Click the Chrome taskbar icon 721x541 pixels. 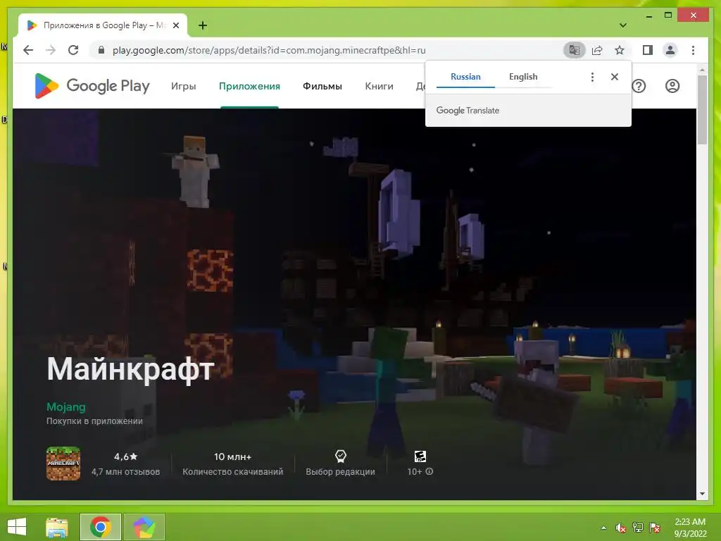coord(101,527)
